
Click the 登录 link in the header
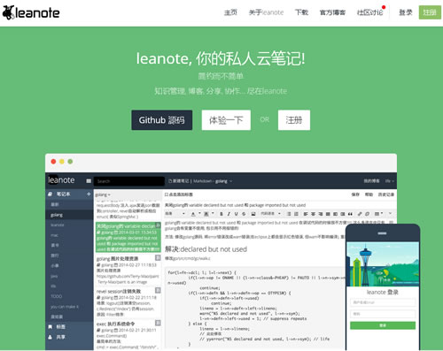[406, 12]
